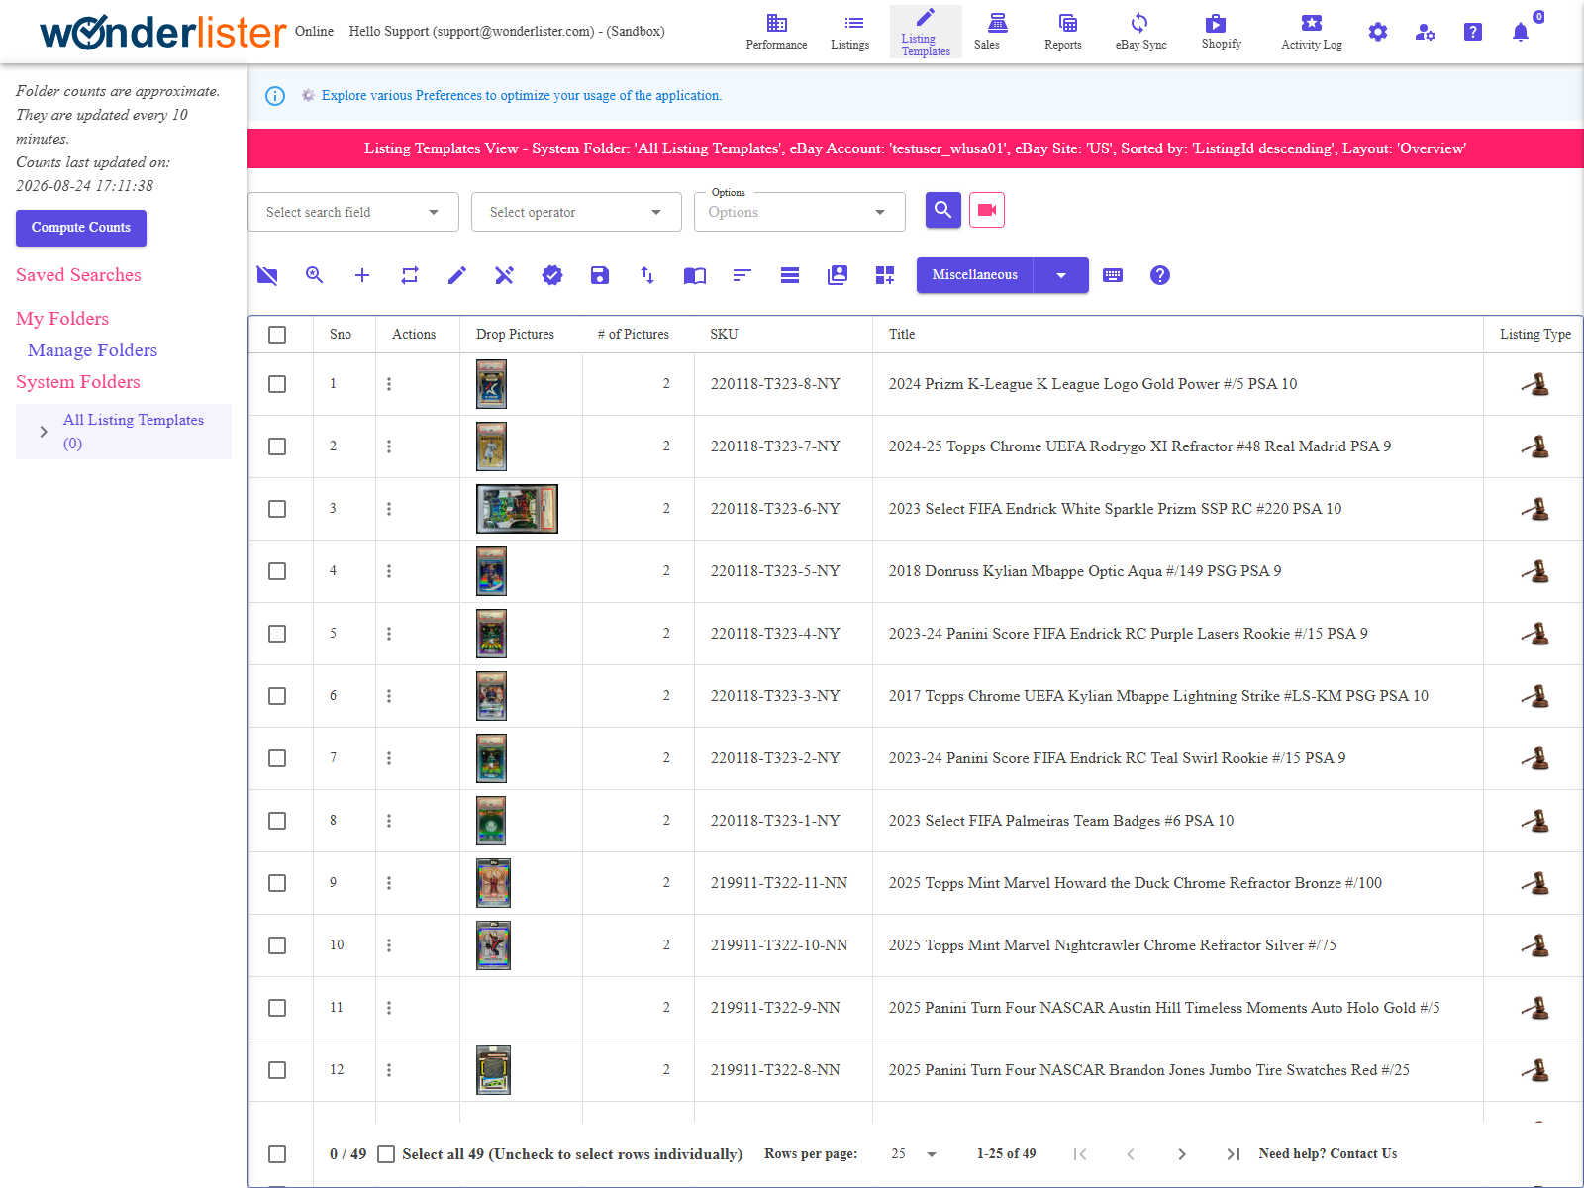Click the keyboard shortcuts icon
Image resolution: width=1584 pixels, height=1188 pixels.
coord(1113,275)
